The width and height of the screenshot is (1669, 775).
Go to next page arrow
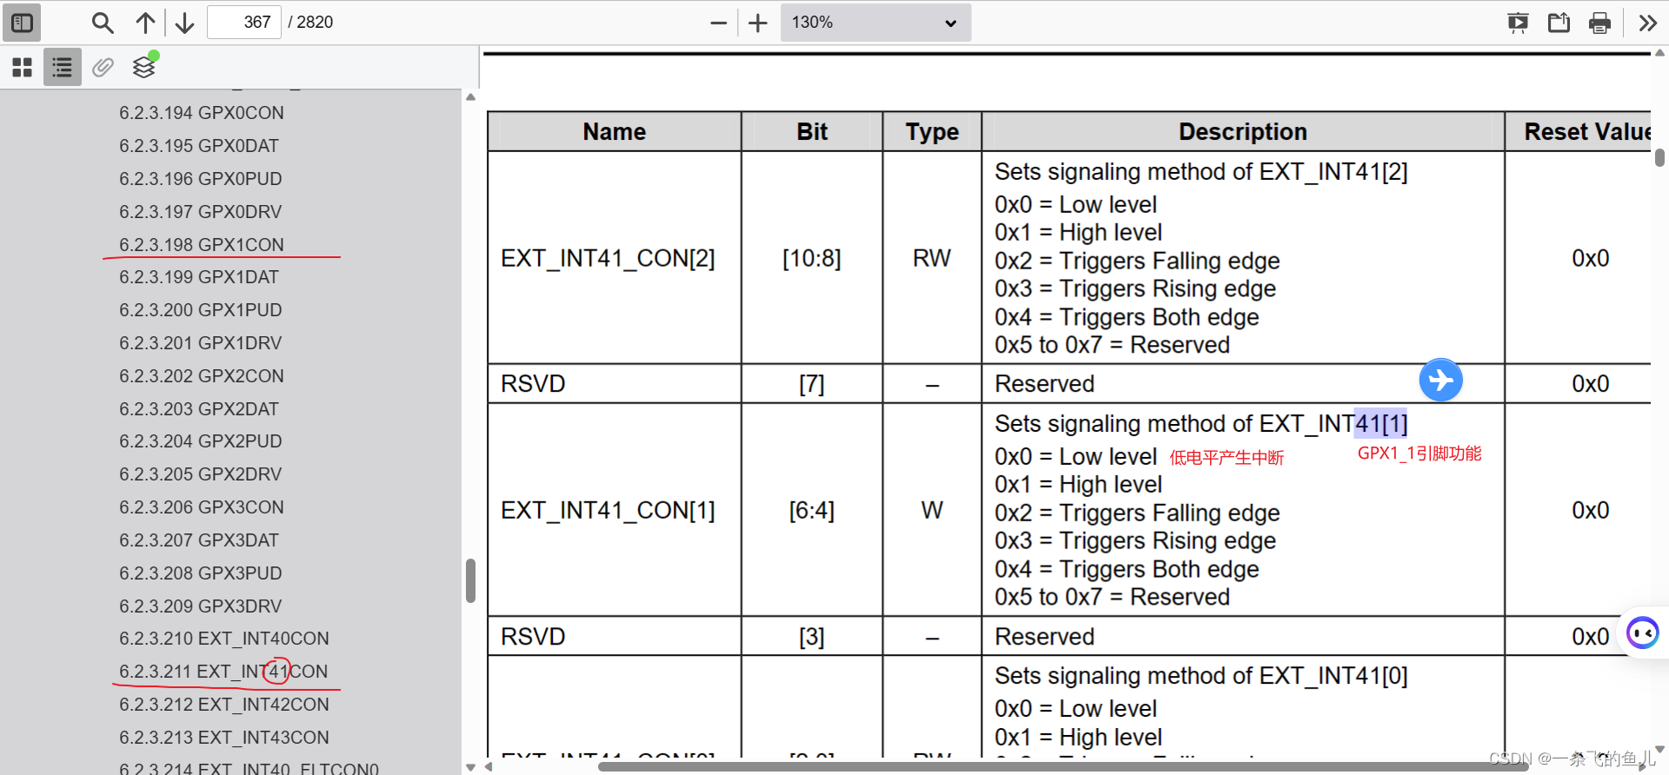pos(184,23)
